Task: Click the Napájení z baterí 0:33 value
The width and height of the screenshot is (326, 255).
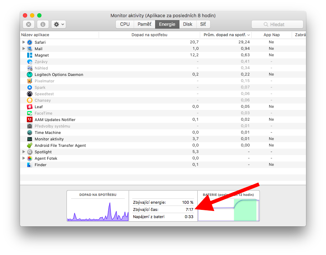Action: pyautogui.click(x=189, y=217)
